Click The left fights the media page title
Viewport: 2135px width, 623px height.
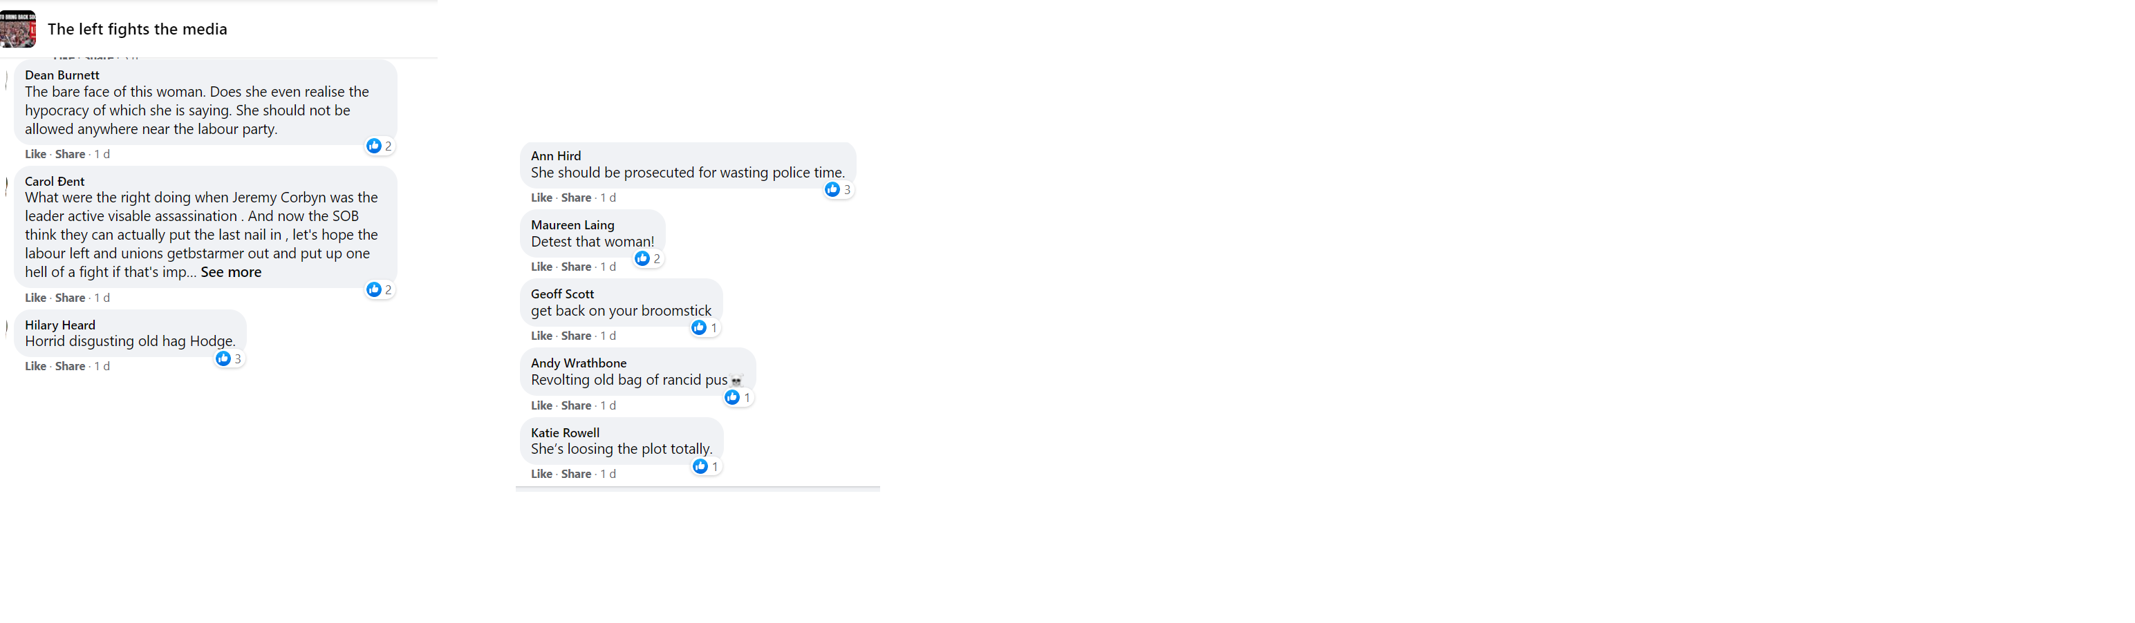138,29
